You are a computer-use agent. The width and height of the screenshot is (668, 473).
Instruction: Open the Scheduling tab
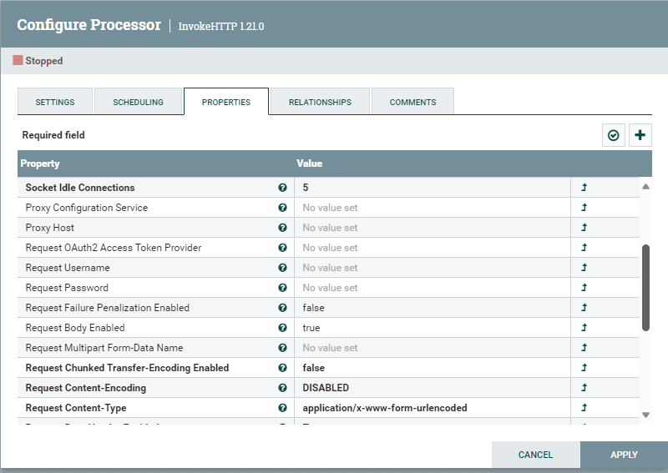click(138, 102)
